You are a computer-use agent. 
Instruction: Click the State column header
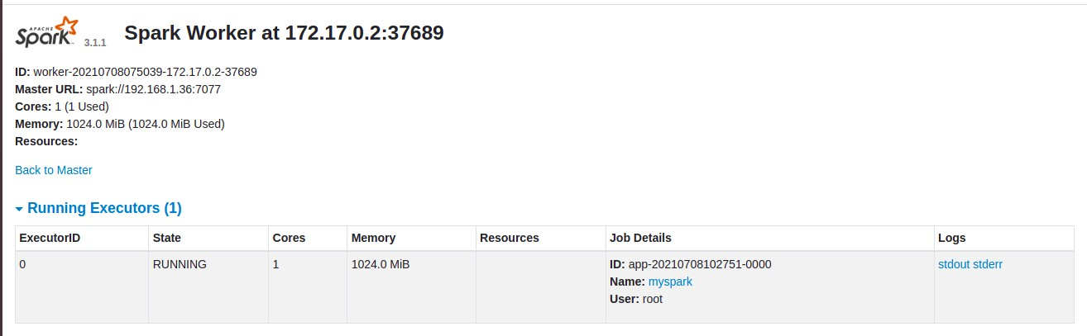pyautogui.click(x=167, y=238)
